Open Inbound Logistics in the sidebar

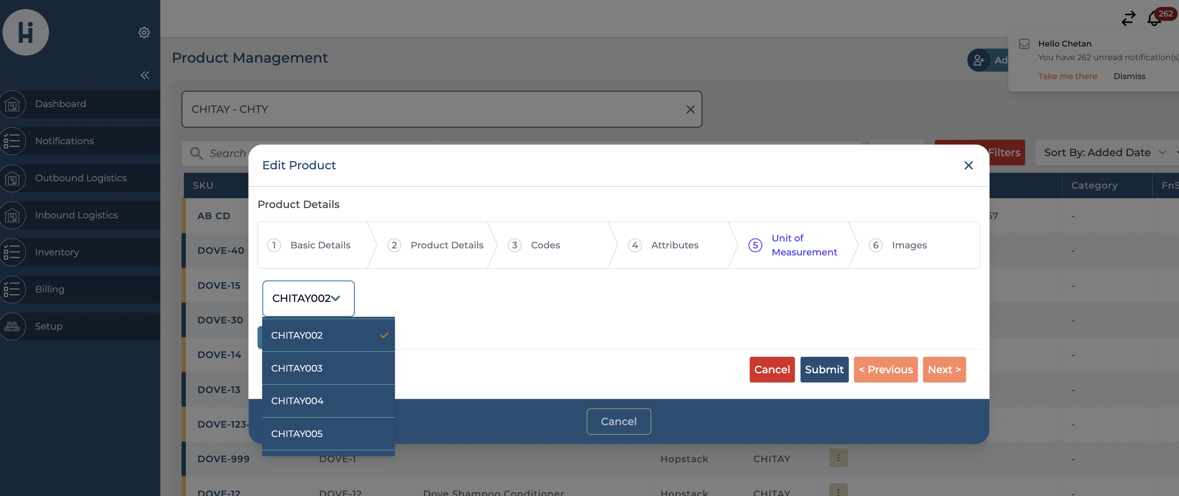76,215
